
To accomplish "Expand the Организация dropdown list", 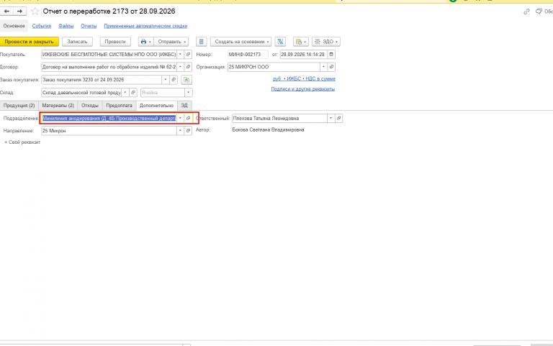I will [323, 67].
